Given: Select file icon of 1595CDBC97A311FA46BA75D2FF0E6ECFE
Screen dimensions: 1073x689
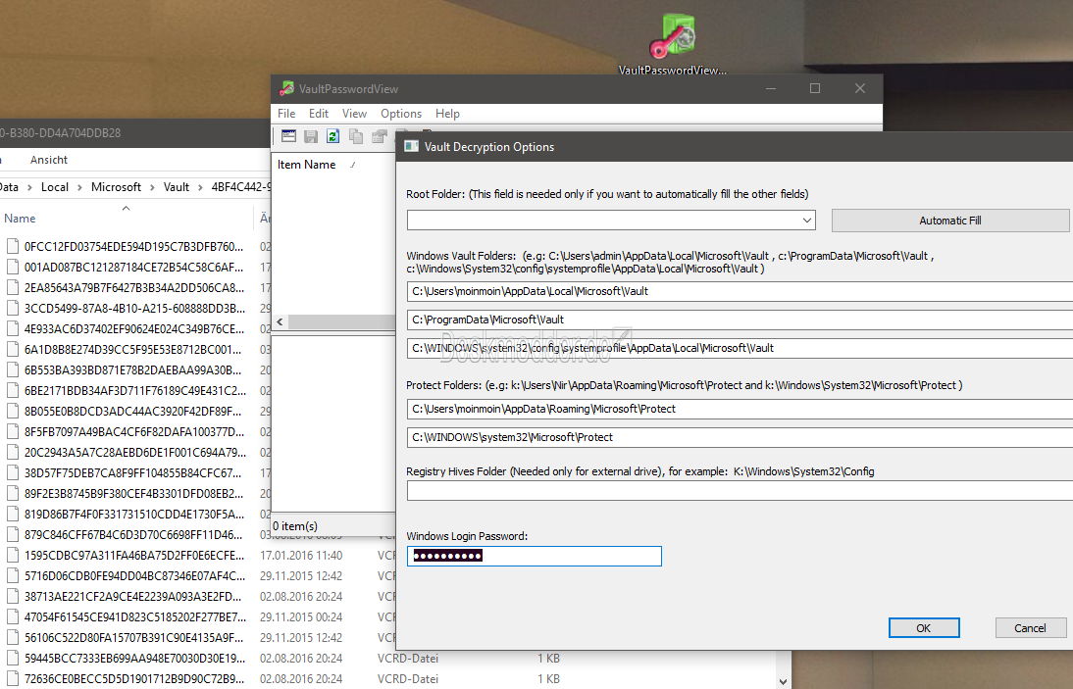Looking at the screenshot, I should pos(13,555).
